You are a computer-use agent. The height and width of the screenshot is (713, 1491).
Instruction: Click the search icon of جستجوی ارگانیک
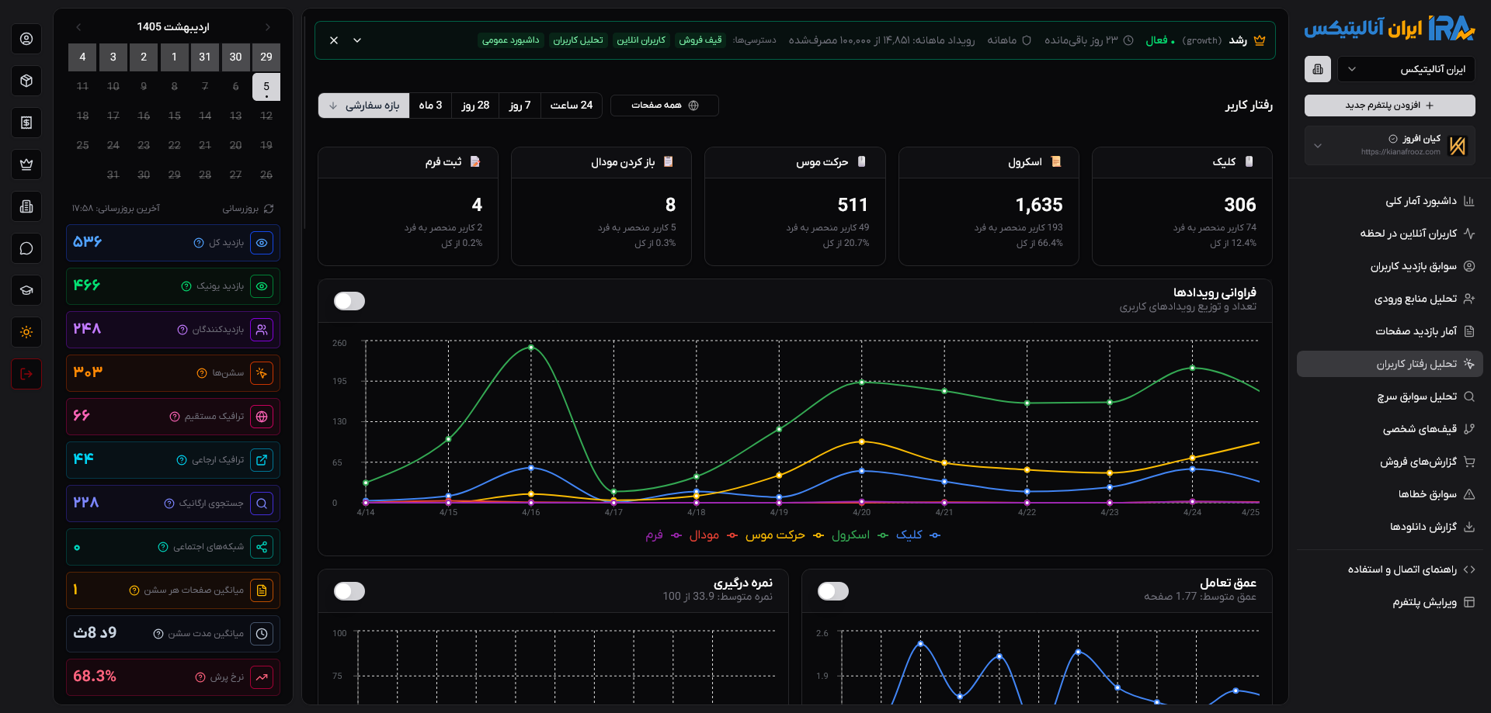[262, 504]
